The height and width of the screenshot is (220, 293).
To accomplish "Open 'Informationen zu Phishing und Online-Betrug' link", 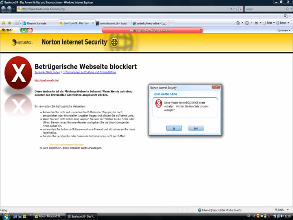I will click(90, 72).
